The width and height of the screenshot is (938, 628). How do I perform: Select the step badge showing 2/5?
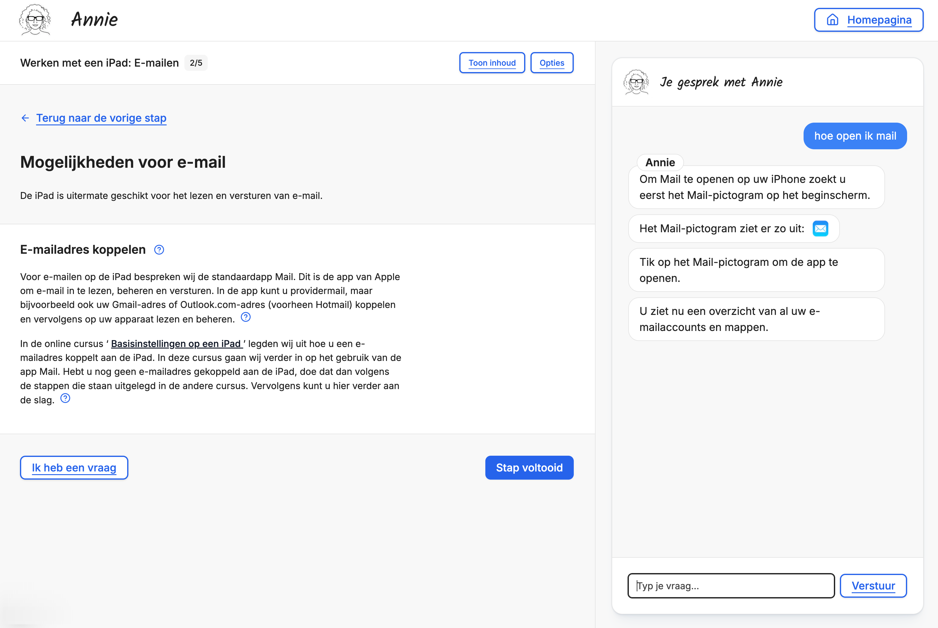tap(196, 62)
